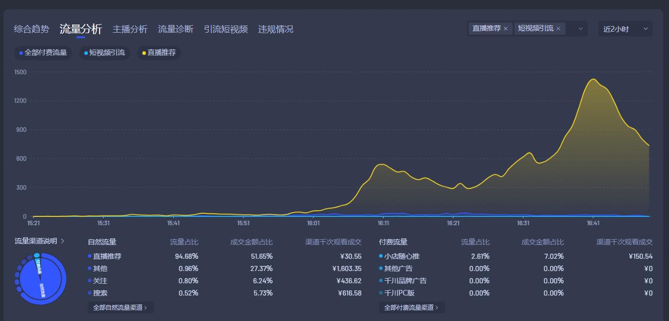This screenshot has height=321, width=669.
Task: Remove the 直播推荐 filter tag
Action: click(x=506, y=29)
